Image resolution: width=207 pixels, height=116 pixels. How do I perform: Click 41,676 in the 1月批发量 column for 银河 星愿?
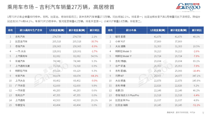[157, 37]
